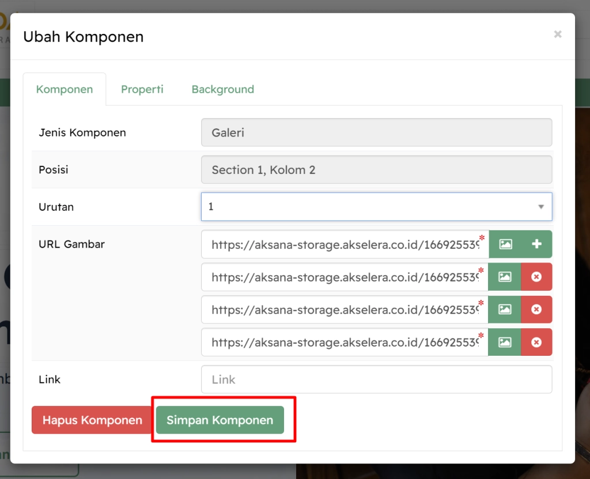Screen dimensions: 590x479
Task: Click the Simpan Komponen button
Action: 220,420
